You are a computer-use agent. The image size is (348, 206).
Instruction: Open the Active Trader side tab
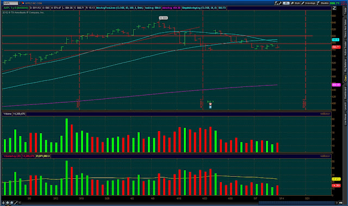tap(345, 48)
